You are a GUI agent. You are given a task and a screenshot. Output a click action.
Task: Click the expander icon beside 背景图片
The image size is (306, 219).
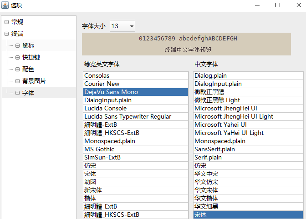18,81
